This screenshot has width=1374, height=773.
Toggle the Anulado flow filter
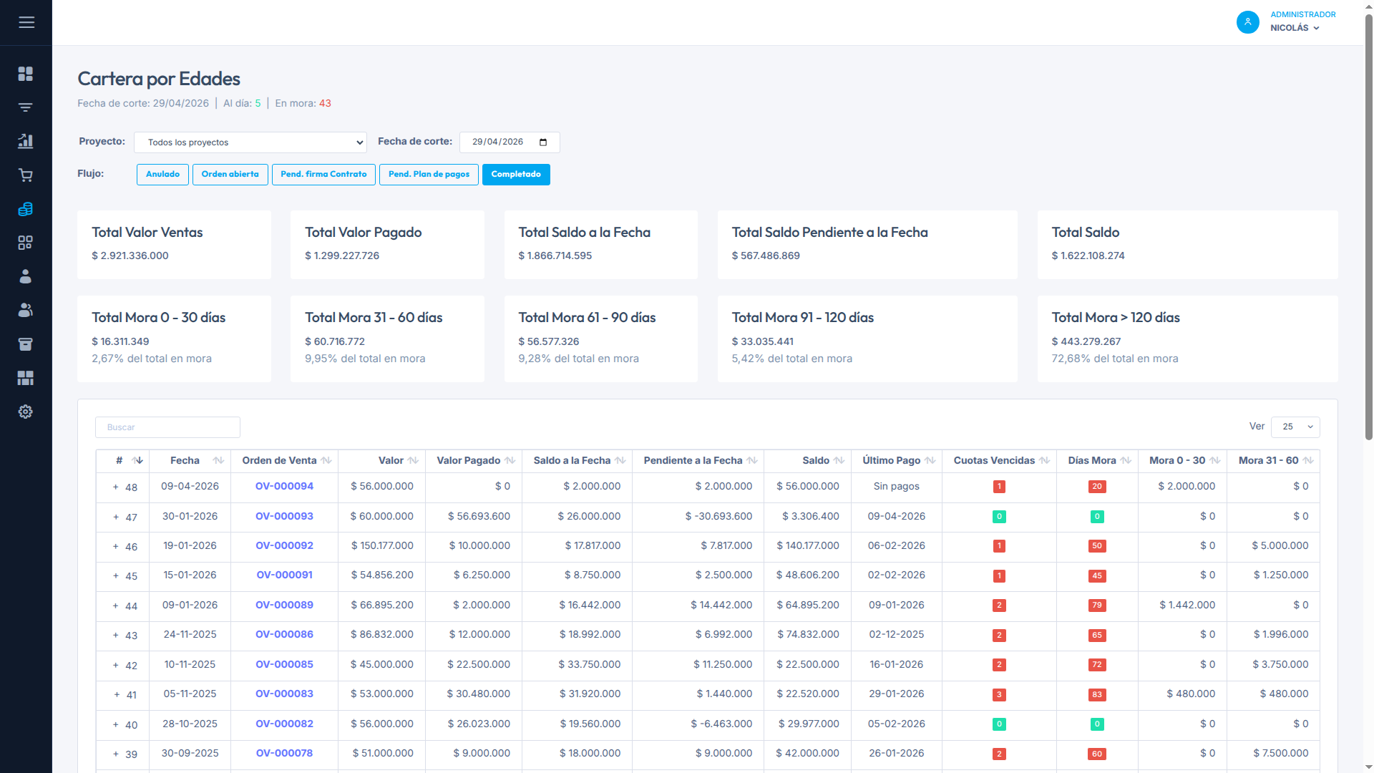163,175
